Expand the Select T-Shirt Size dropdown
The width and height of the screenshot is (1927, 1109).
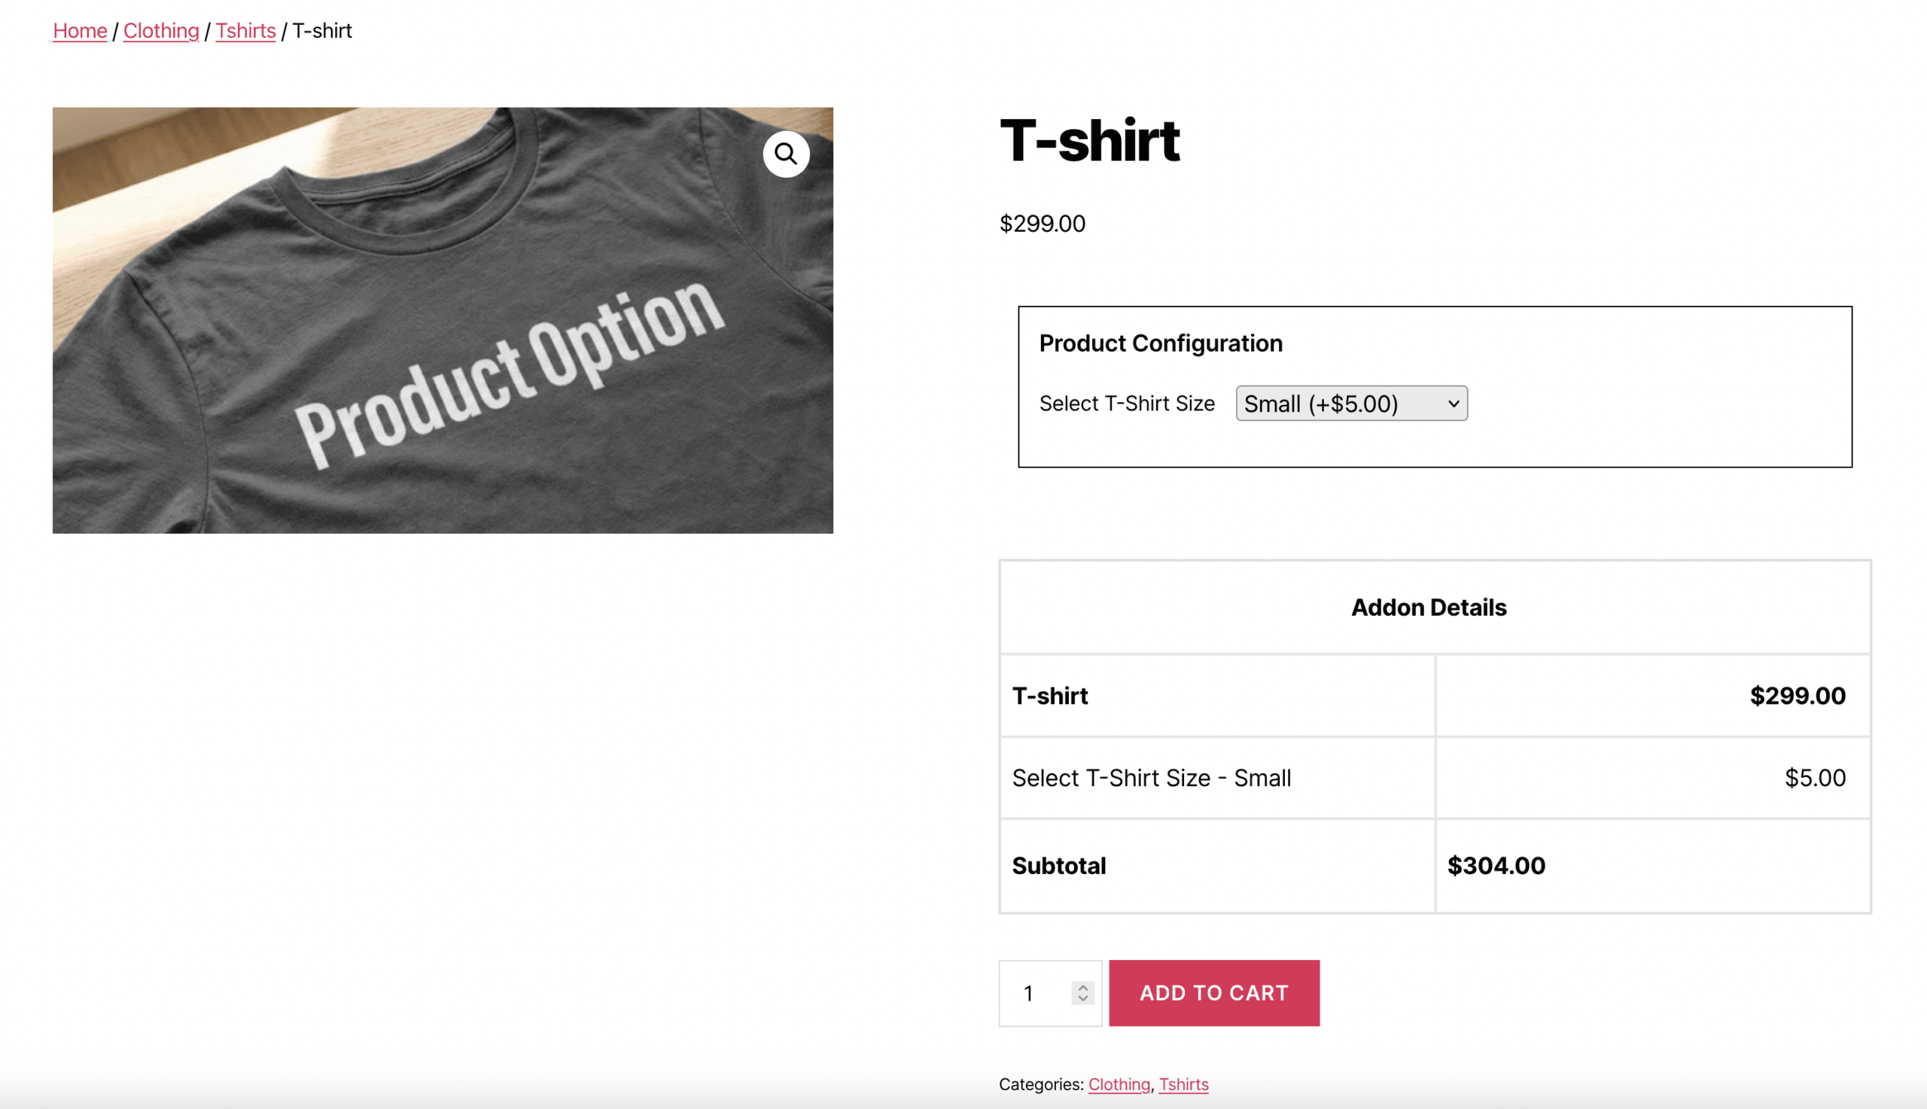pyautogui.click(x=1351, y=403)
